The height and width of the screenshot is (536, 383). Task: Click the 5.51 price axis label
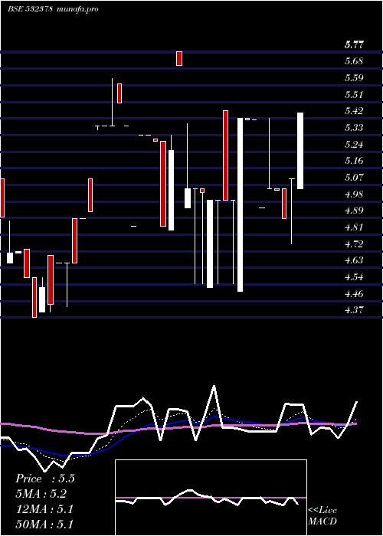354,94
